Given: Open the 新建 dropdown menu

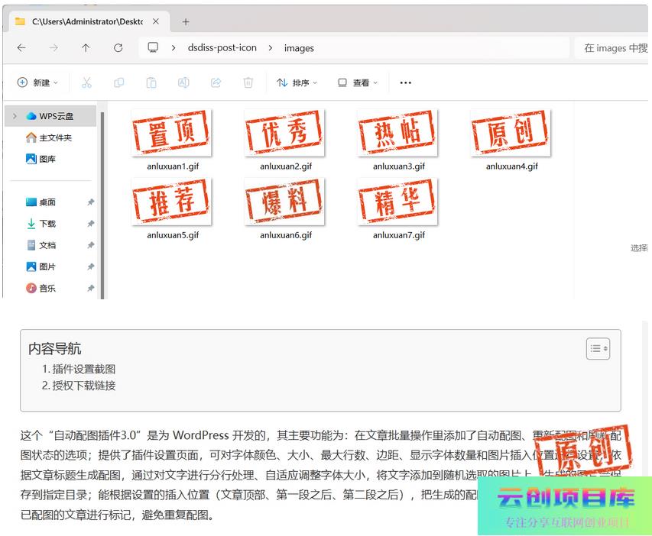Looking at the screenshot, I should (x=37, y=82).
